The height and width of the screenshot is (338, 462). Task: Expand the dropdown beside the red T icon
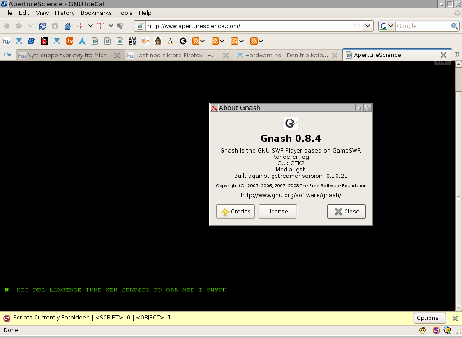[111, 26]
